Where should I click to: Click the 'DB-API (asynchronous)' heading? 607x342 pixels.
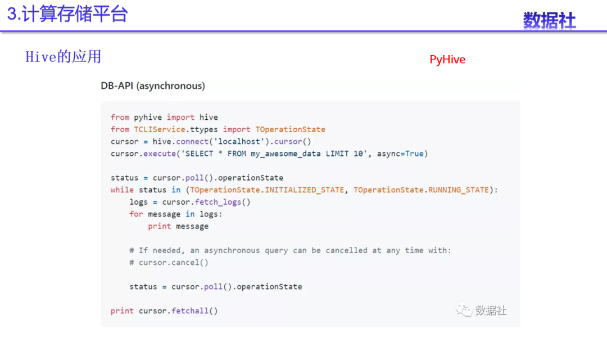(153, 85)
